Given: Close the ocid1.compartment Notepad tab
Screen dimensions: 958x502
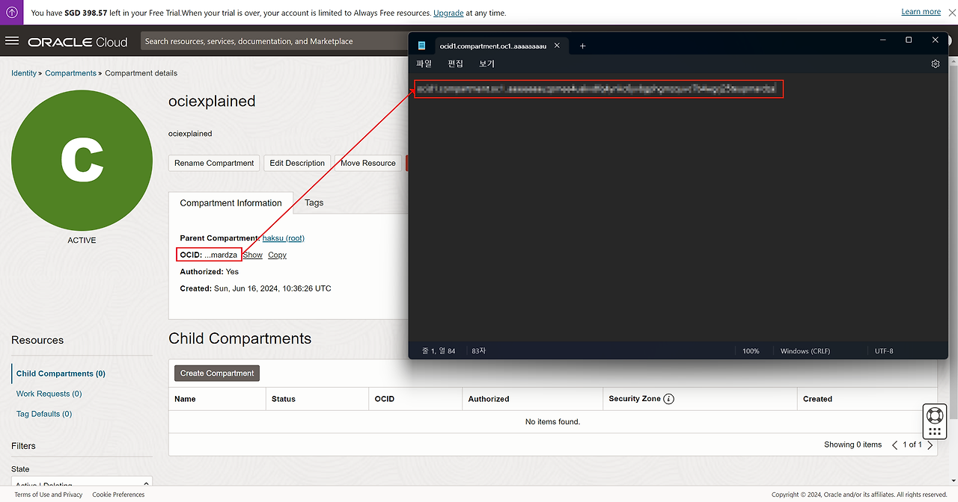Looking at the screenshot, I should (x=557, y=46).
